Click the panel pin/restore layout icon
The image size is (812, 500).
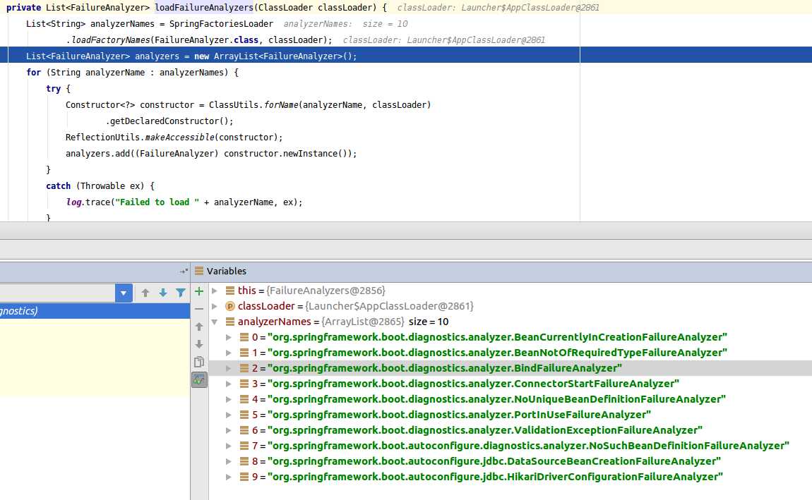[184, 271]
